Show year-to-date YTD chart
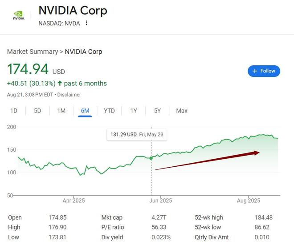 109,111
